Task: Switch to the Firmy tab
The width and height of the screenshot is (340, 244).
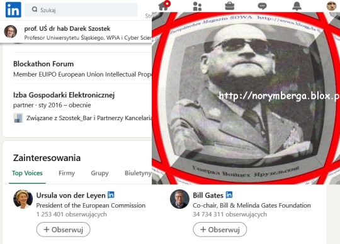Action: pos(67,173)
